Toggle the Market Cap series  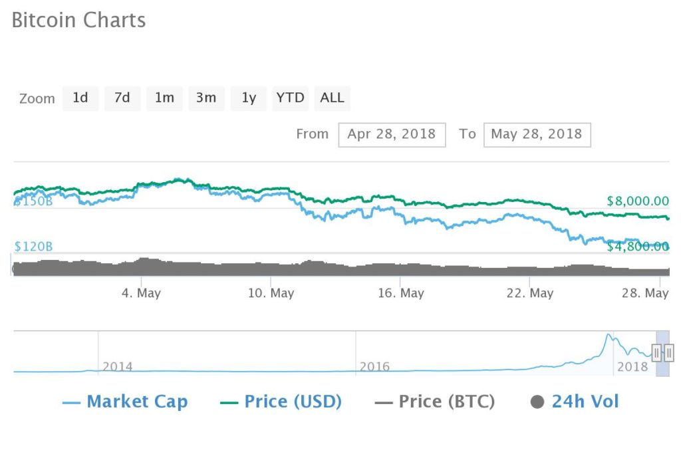[x=137, y=401]
